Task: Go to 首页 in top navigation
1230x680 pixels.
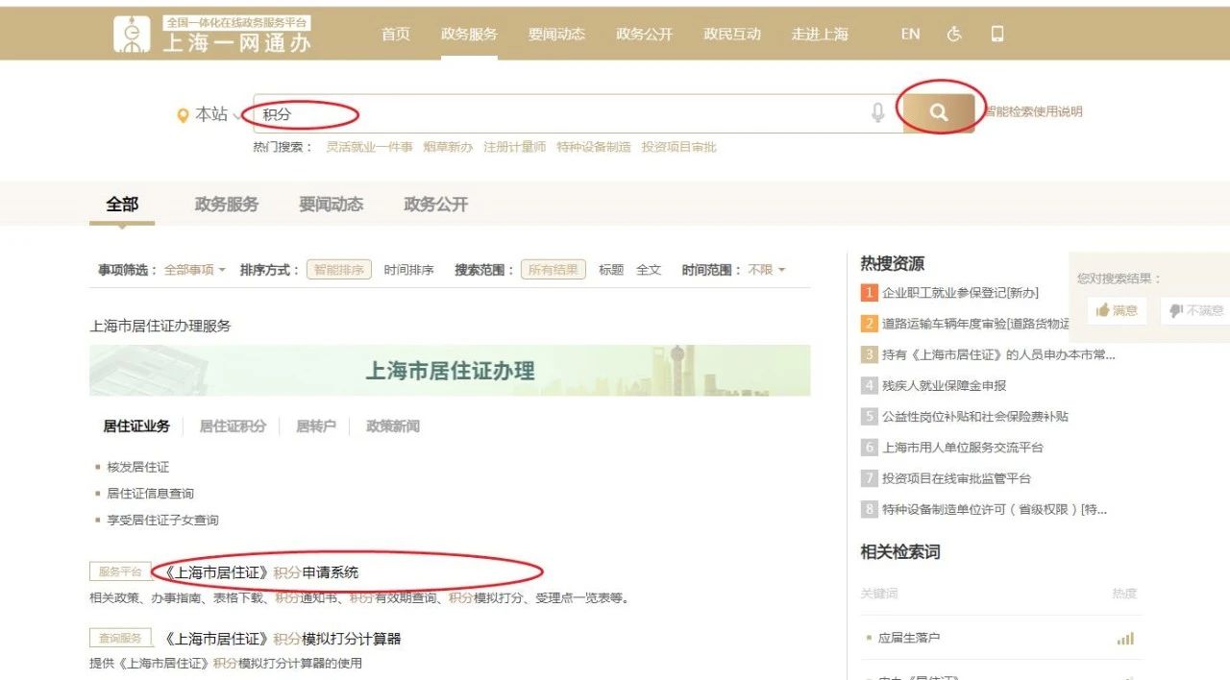Action: coord(396,35)
